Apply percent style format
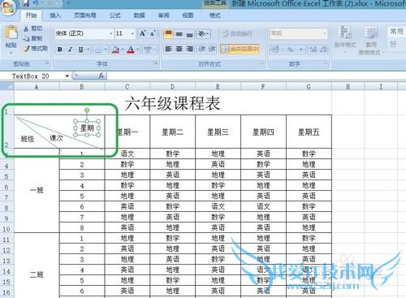 pyautogui.click(x=291, y=50)
